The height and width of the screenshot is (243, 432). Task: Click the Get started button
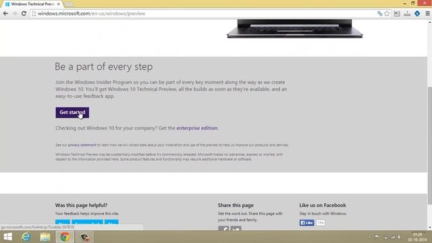72,113
